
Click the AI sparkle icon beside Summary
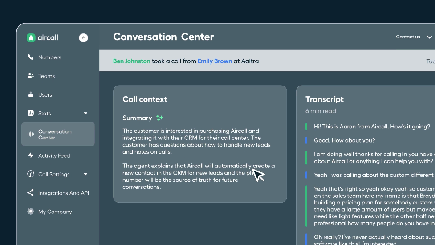point(160,118)
